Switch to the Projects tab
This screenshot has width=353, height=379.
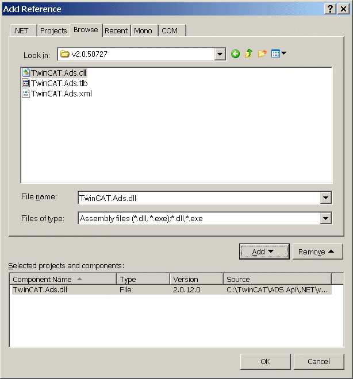click(x=53, y=30)
